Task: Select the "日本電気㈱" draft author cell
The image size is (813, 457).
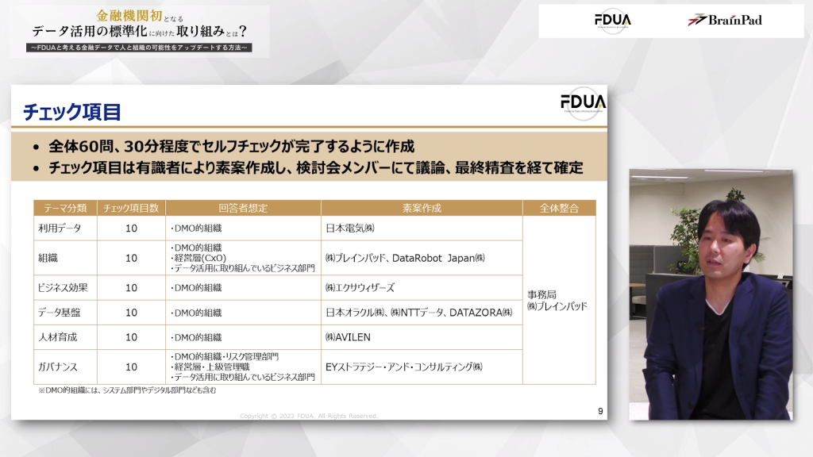Action: (422, 228)
